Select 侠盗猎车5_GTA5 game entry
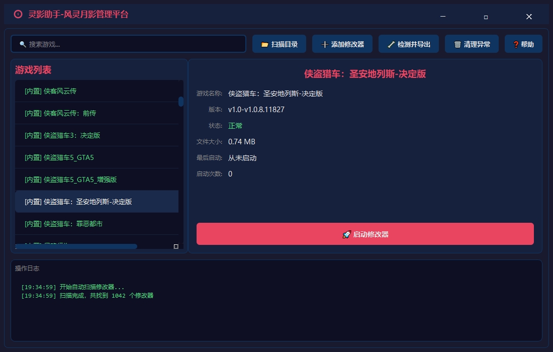This screenshot has height=352, width=553. click(59, 157)
